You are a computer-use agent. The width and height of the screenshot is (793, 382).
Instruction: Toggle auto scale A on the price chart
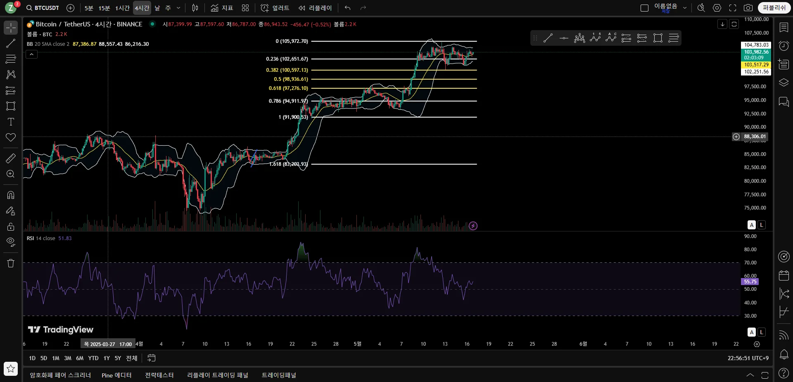(x=752, y=225)
